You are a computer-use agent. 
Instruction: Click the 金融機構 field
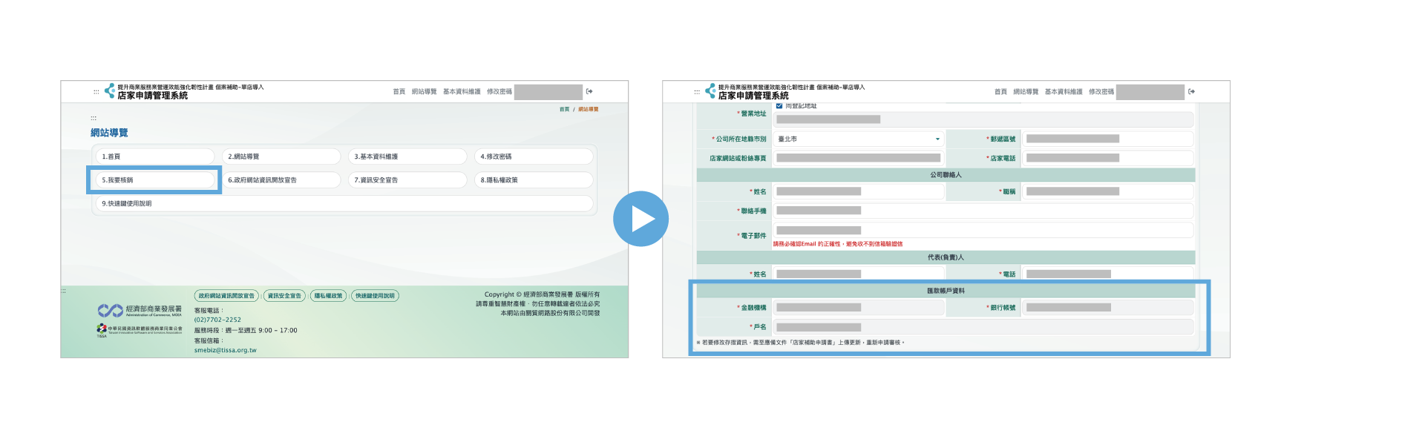point(859,307)
